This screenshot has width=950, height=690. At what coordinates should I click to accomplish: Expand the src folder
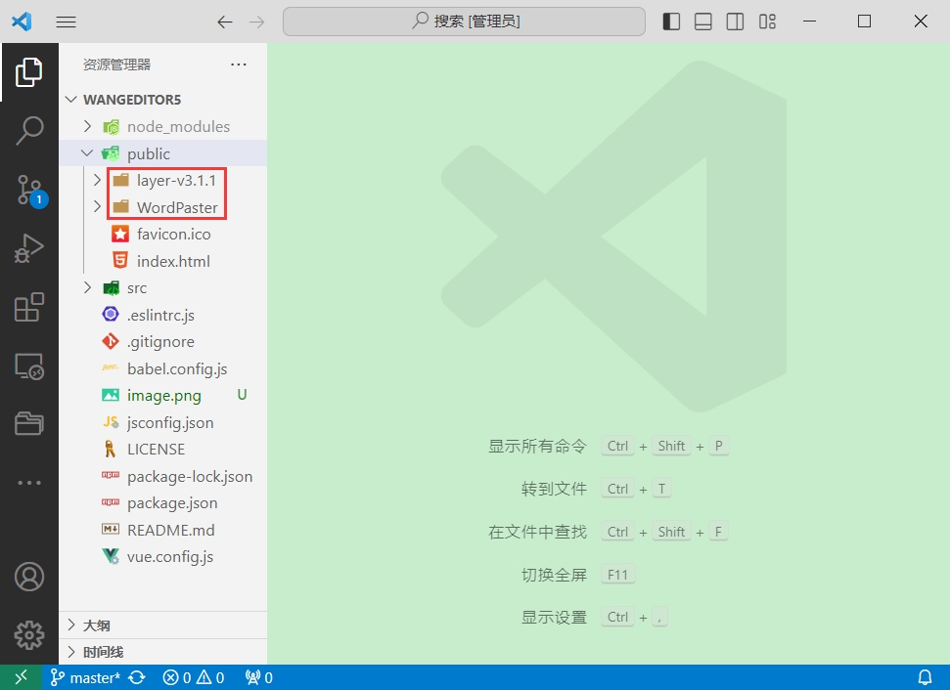87,287
